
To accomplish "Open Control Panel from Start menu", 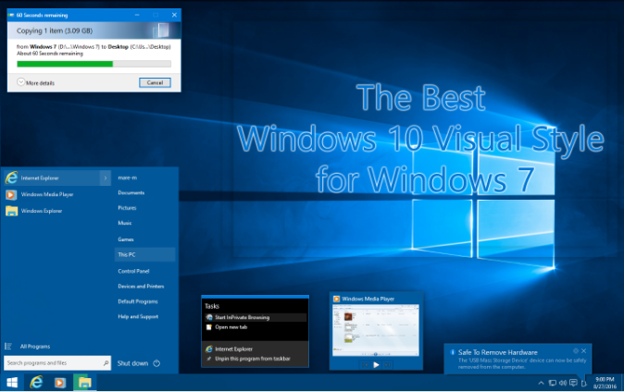I will point(133,271).
